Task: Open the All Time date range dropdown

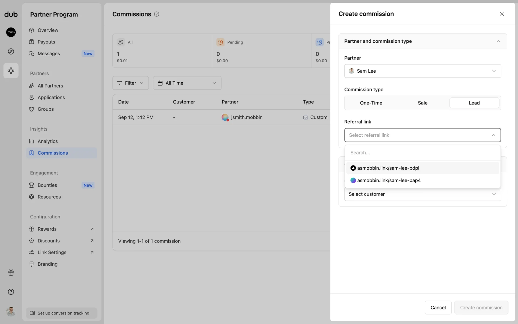Action: [187, 83]
